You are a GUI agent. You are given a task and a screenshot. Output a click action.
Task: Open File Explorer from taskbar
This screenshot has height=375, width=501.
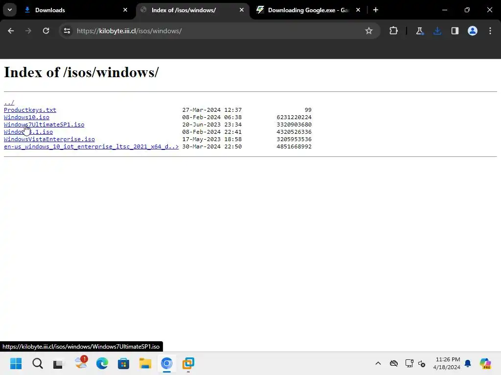[x=145, y=363]
